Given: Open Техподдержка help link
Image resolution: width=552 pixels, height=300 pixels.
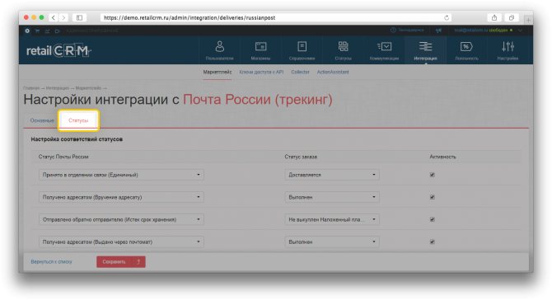Looking at the screenshot, I should point(407,30).
